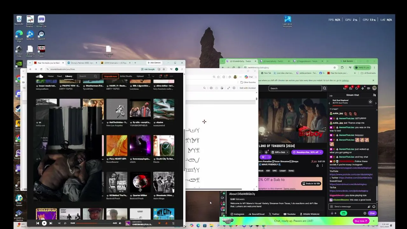
Task: Open Settings link in Chrome infobar
Action: click(x=345, y=80)
